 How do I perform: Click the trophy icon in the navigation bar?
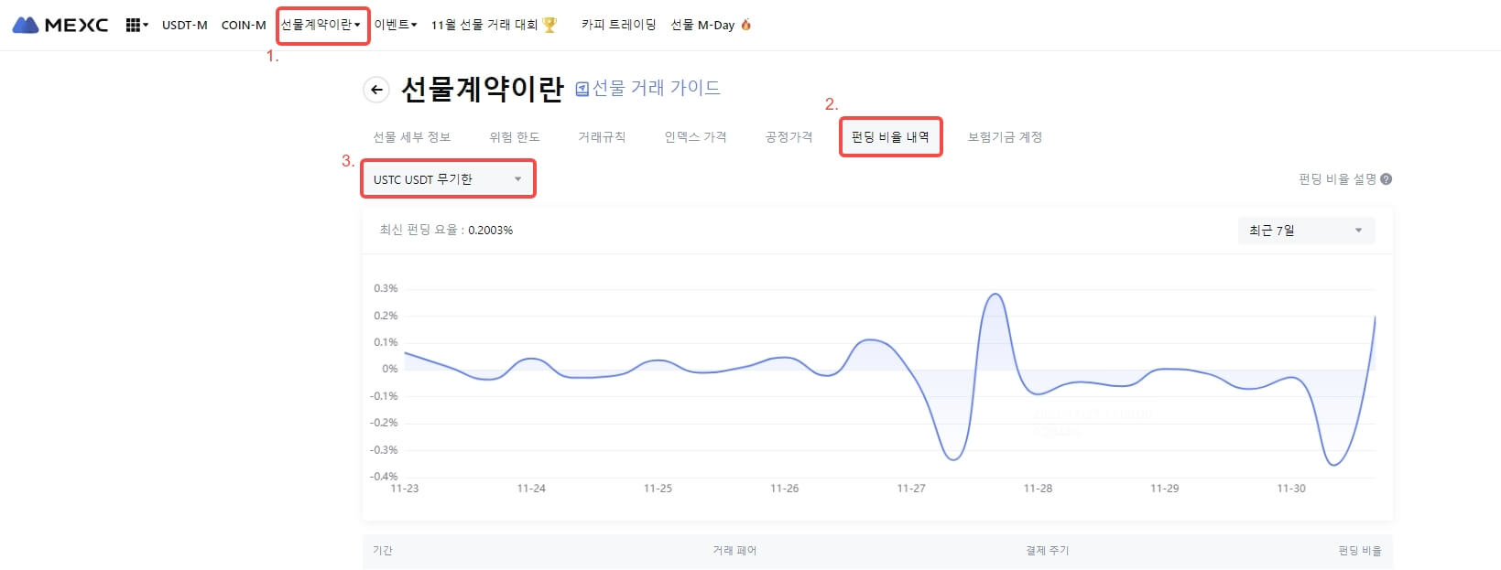point(549,25)
